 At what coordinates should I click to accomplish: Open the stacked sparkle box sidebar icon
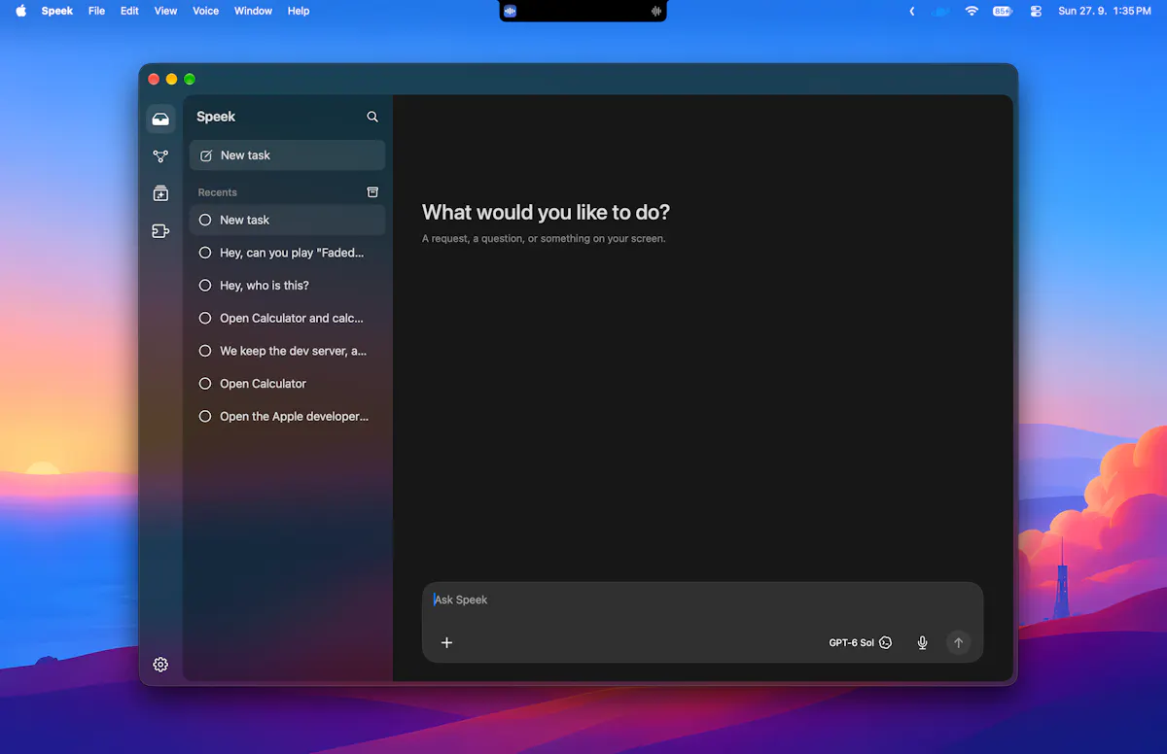click(x=160, y=193)
